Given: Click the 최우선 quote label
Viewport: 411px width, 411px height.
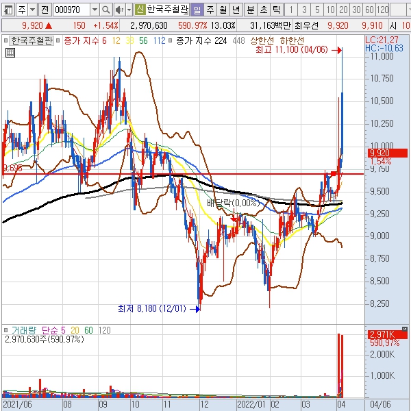Looking at the screenshot, I should point(306,26).
